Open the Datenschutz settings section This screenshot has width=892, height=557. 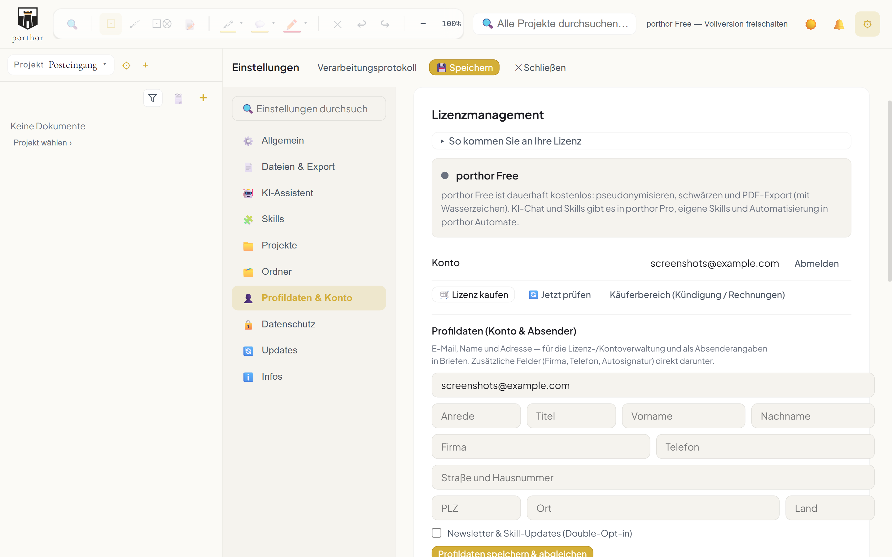pos(309,324)
